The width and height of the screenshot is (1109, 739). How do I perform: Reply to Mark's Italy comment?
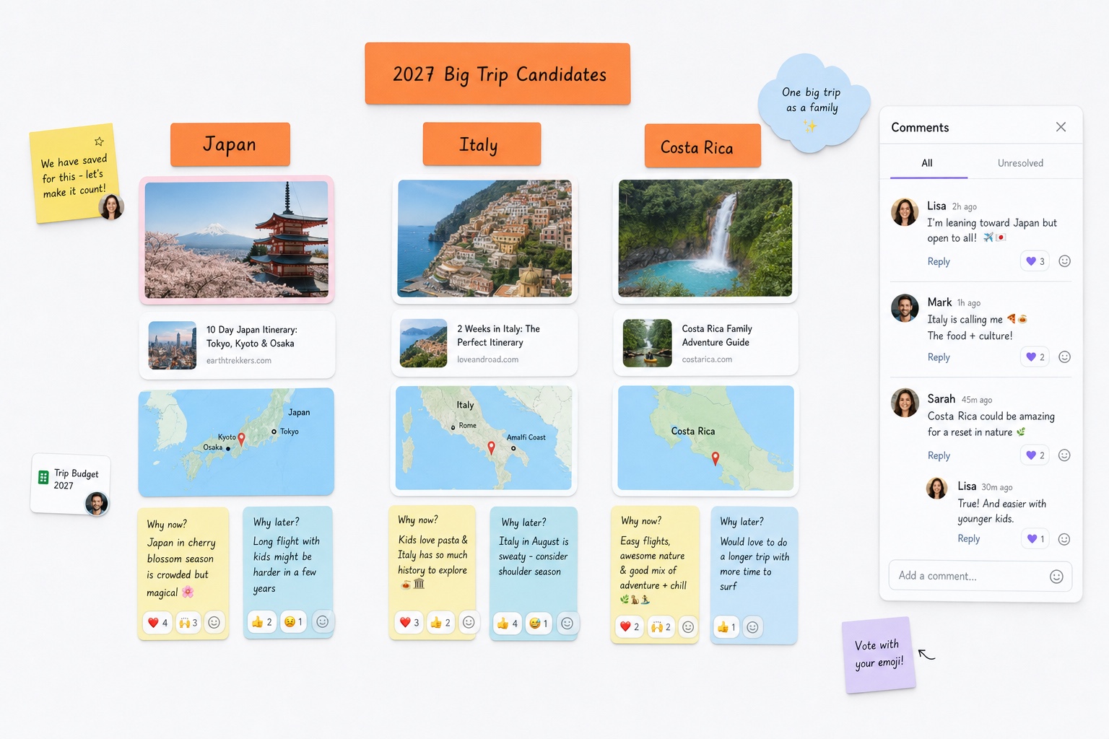(939, 357)
